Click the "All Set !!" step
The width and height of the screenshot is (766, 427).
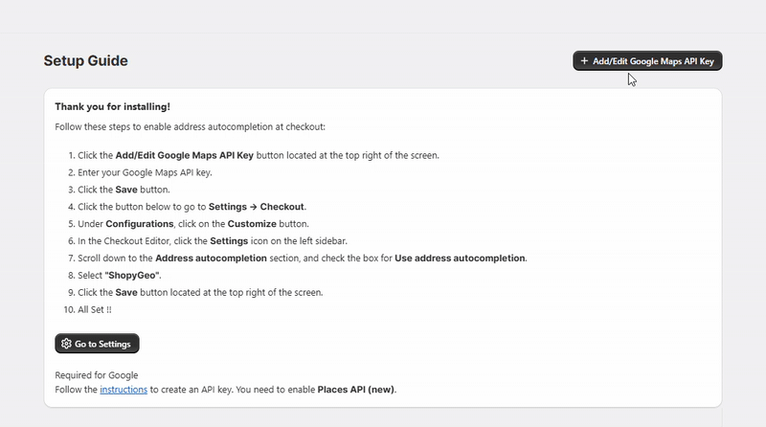(x=95, y=309)
